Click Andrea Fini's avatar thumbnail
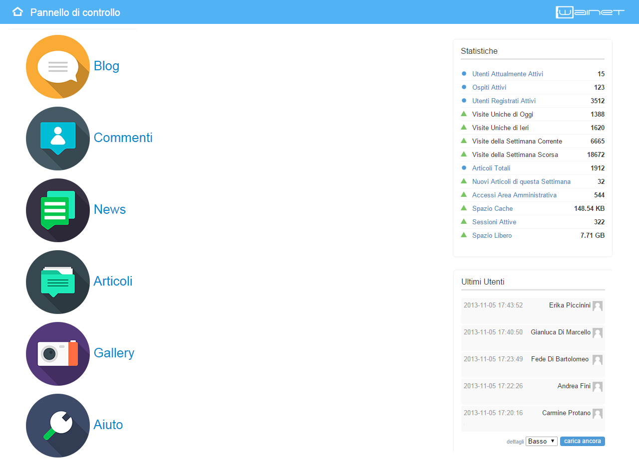Image resolution: width=639 pixels, height=462 pixels. (598, 387)
